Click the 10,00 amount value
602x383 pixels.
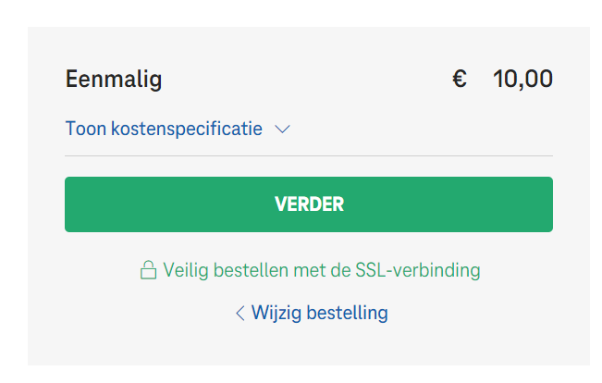(x=522, y=79)
